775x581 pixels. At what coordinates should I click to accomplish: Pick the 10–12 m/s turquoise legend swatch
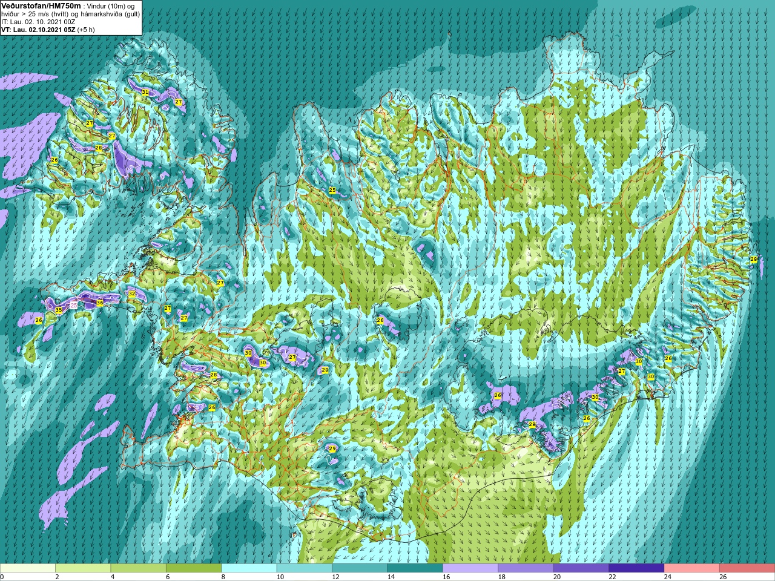click(305, 568)
